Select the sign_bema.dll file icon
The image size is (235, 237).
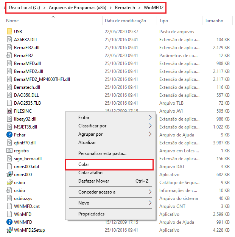pos(9,158)
